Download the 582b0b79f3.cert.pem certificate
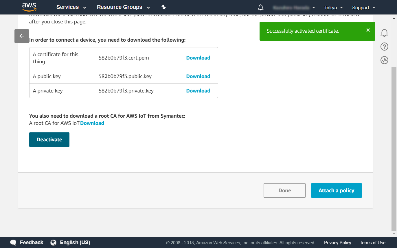Viewport: 397px width, 248px height. tap(198, 58)
